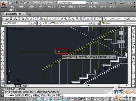Open the DIM_FONT text style dropdown
Viewport: 136px width, 101px height.
click(x=125, y=19)
